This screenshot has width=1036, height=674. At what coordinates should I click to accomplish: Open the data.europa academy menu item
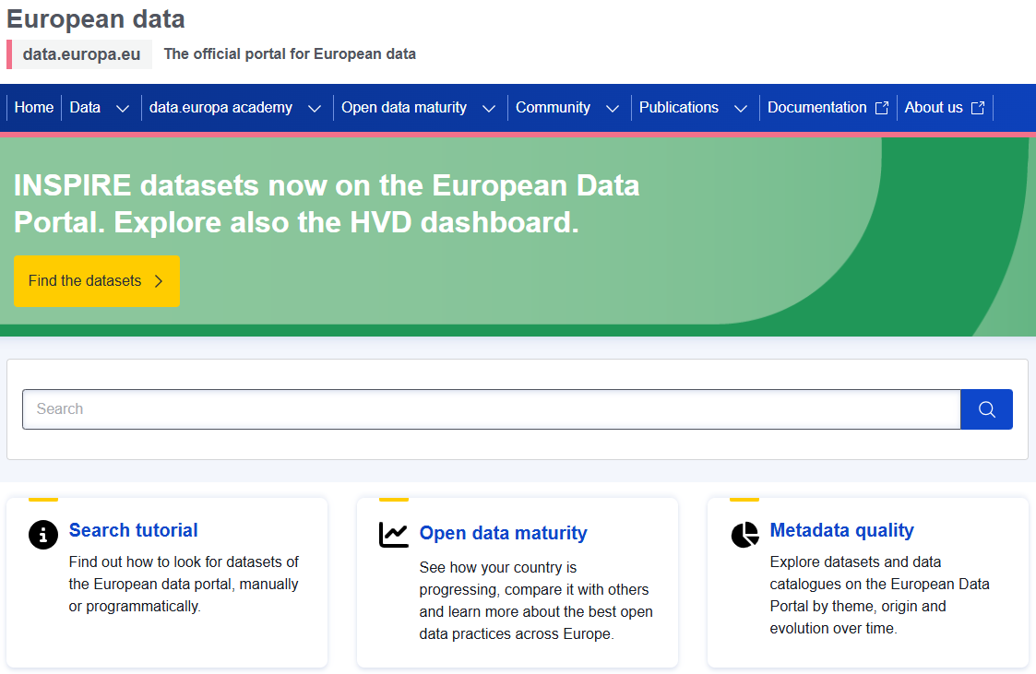[x=220, y=108]
